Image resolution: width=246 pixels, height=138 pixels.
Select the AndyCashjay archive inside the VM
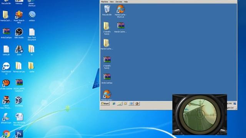coord(107,79)
